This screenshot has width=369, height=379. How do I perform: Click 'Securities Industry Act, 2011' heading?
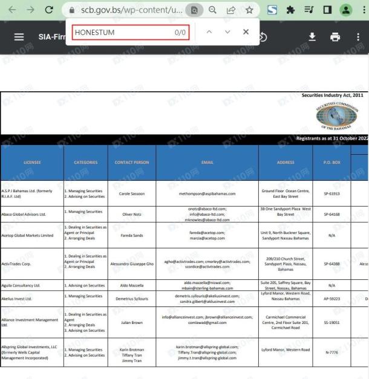point(332,96)
